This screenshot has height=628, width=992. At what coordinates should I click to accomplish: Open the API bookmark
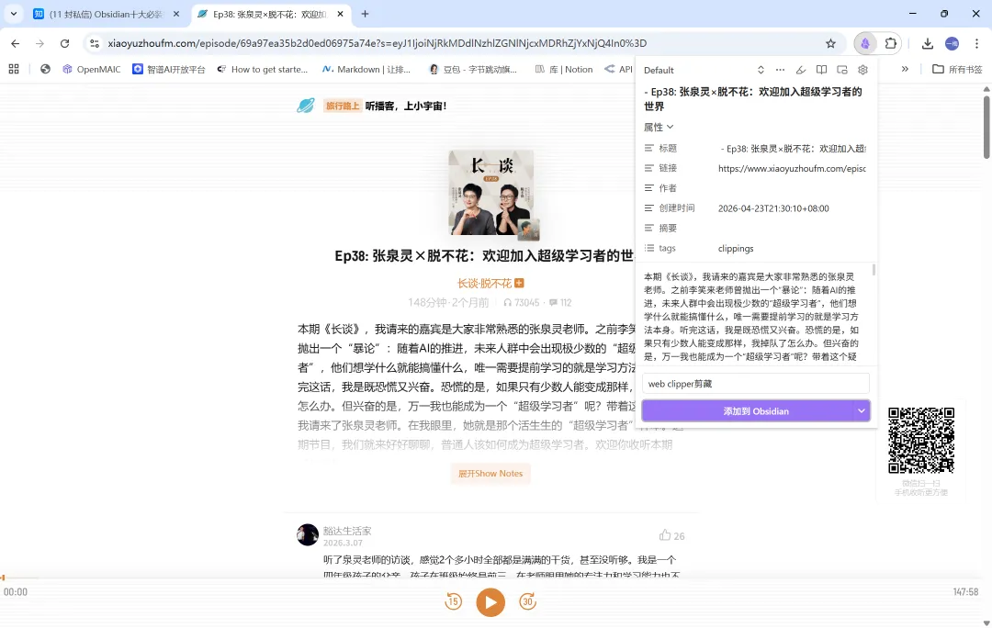619,69
